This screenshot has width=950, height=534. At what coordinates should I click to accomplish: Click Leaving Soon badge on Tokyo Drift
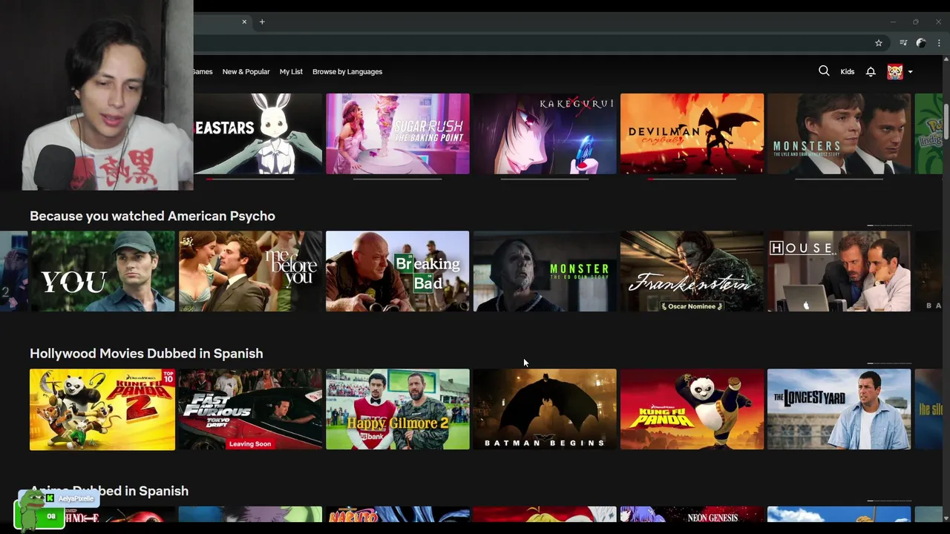(250, 444)
